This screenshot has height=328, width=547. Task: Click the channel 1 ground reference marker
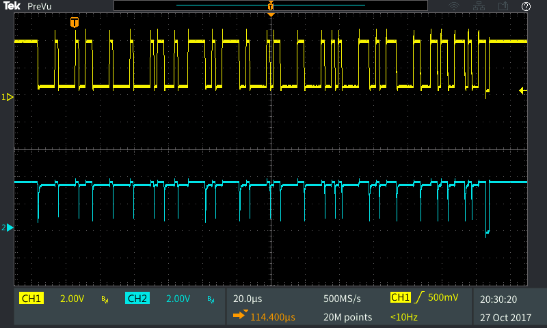click(8, 98)
